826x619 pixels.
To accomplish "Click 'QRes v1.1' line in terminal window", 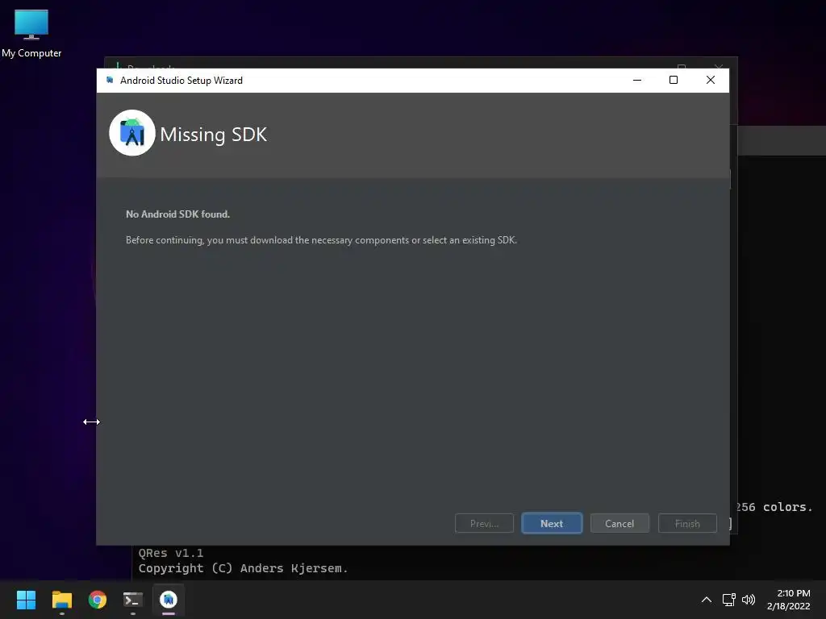I will pos(171,553).
